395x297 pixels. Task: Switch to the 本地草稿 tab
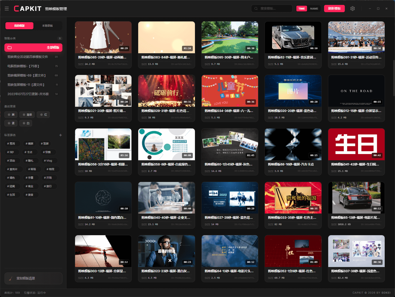tap(47, 26)
